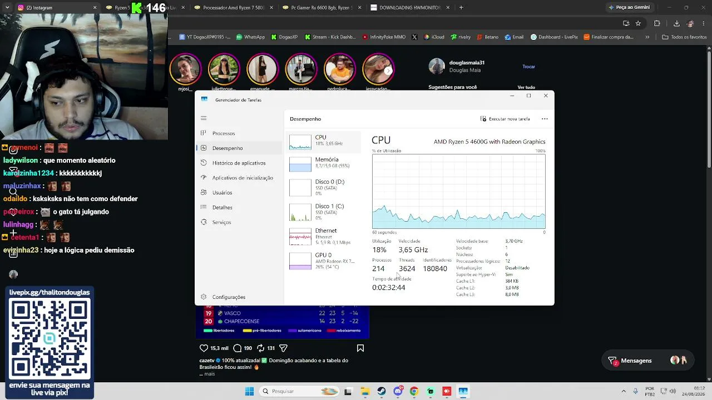Image resolution: width=712 pixels, height=400 pixels.
Task: Open the Windows Start menu
Action: (x=249, y=391)
